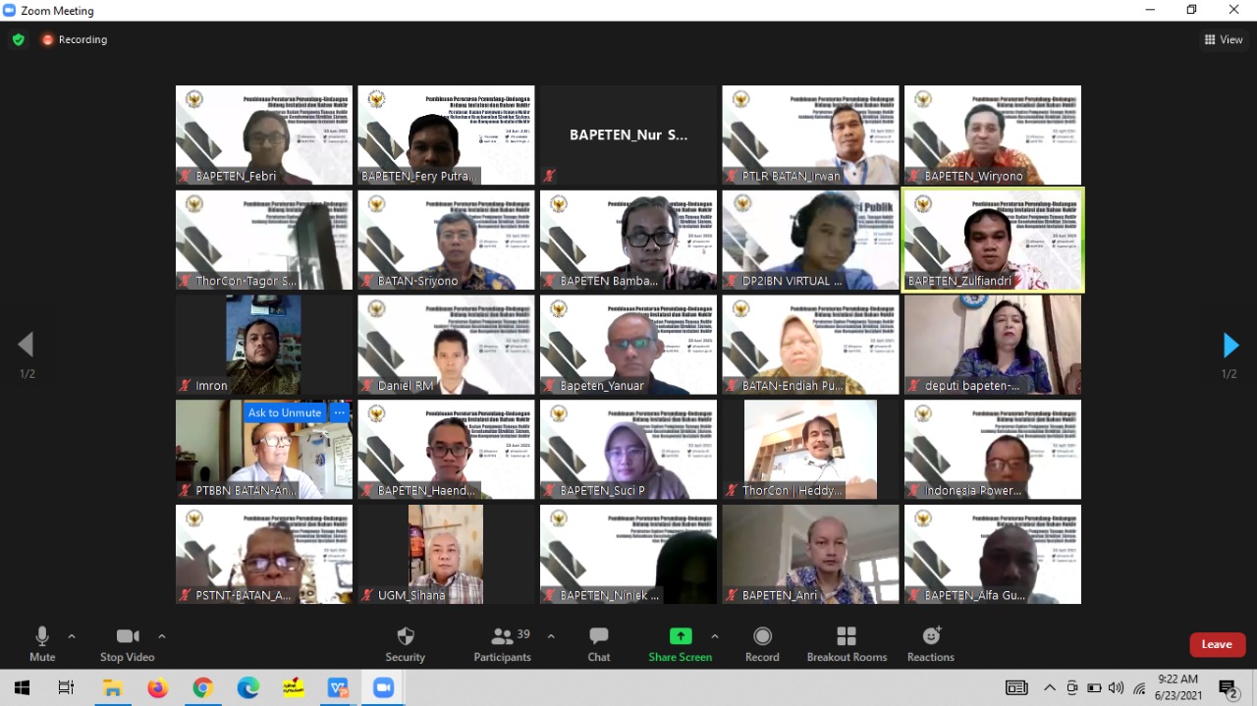Select the BAPETEN_Zulfiandri video thumbnail
1257x706 pixels.
coord(993,240)
